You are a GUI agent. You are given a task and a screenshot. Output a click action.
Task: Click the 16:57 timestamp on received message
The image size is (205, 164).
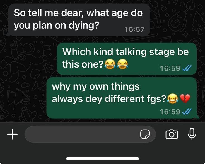[134, 29]
